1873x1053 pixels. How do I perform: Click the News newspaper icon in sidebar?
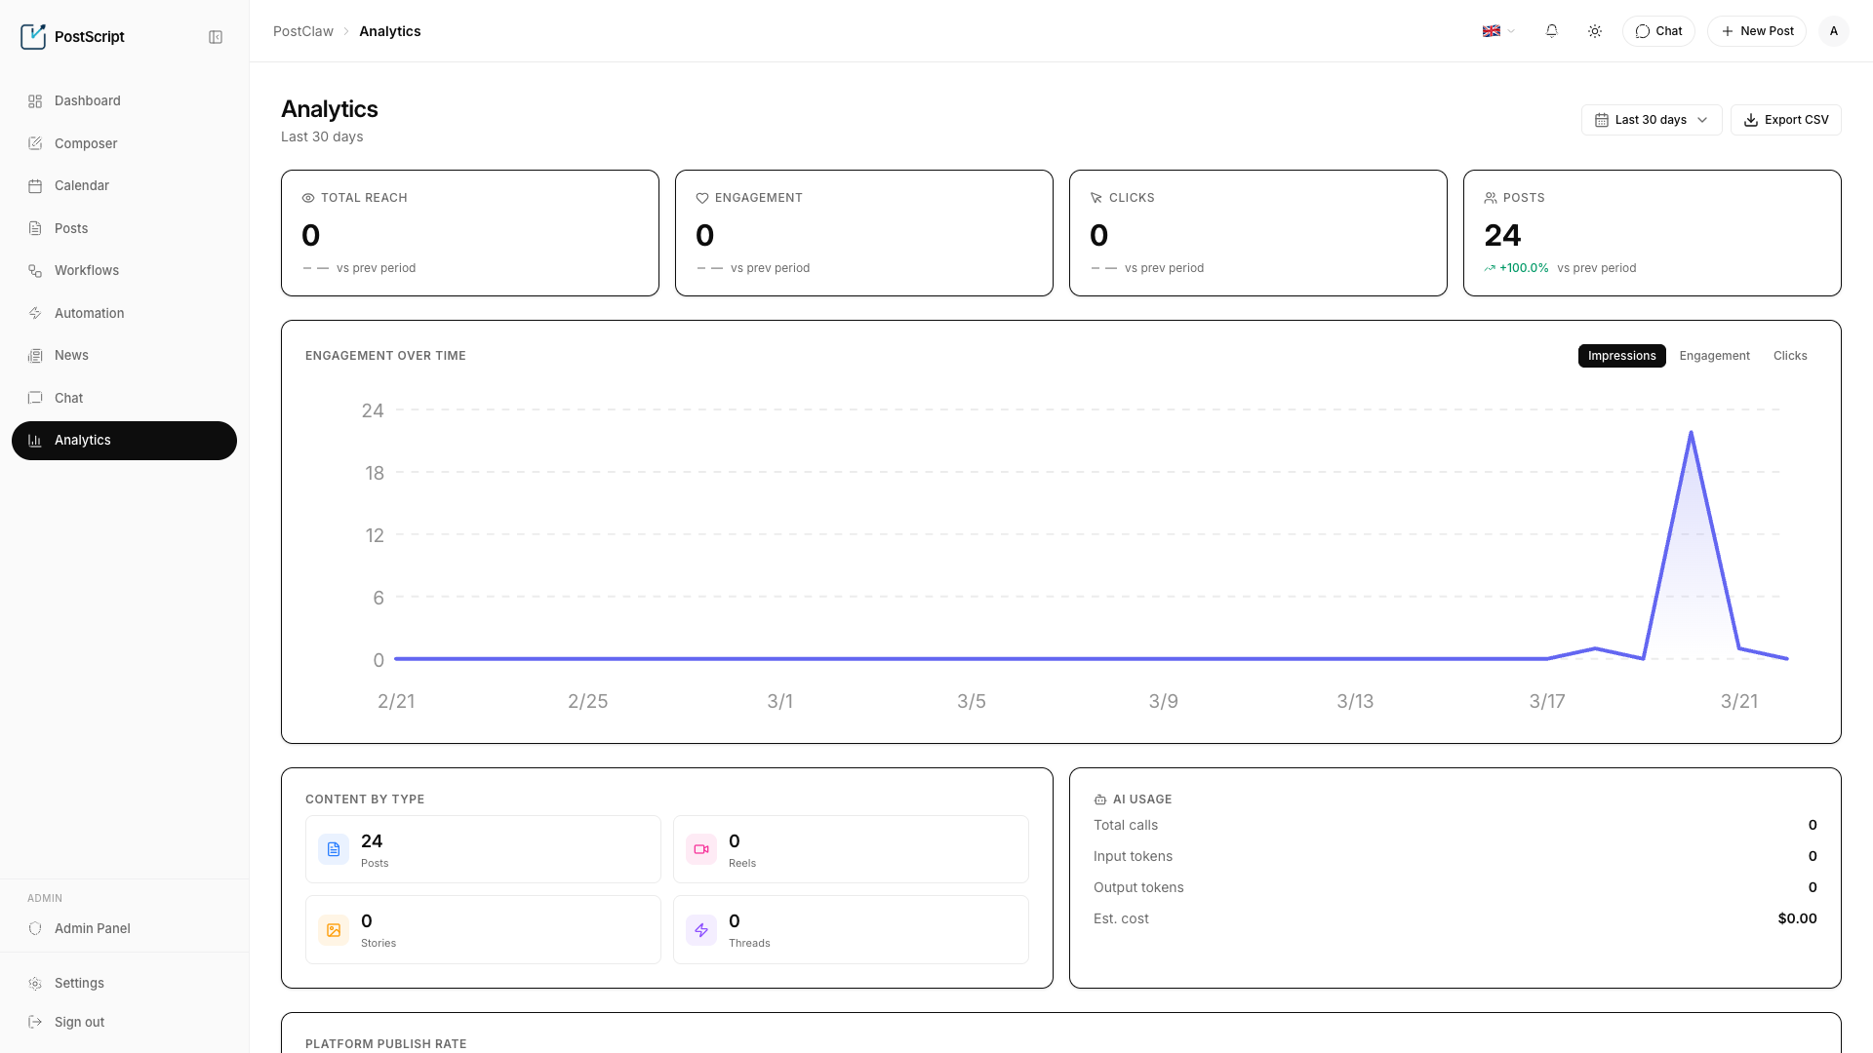pos(35,356)
